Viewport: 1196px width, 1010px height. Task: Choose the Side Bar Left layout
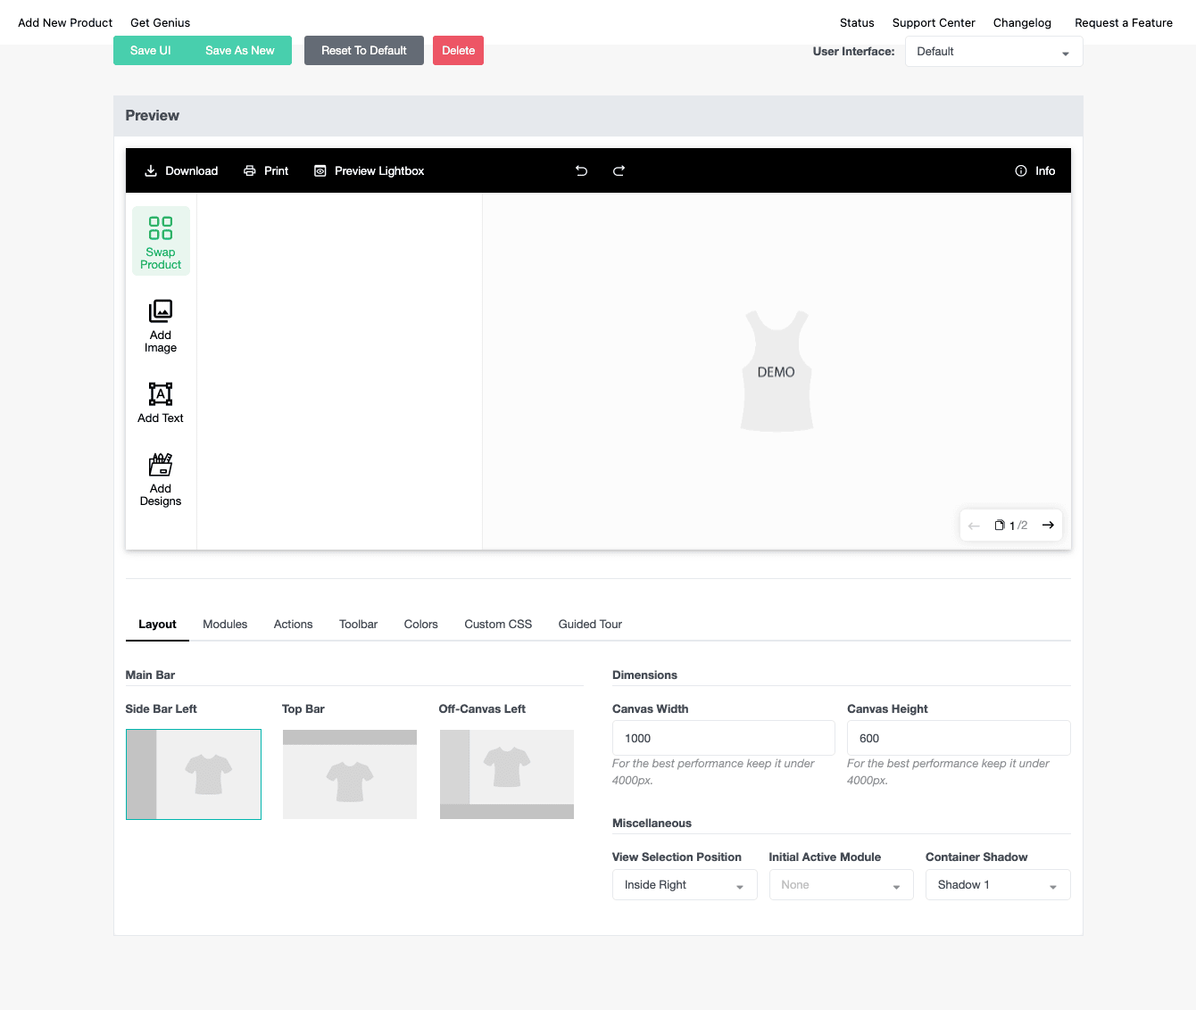click(x=194, y=774)
